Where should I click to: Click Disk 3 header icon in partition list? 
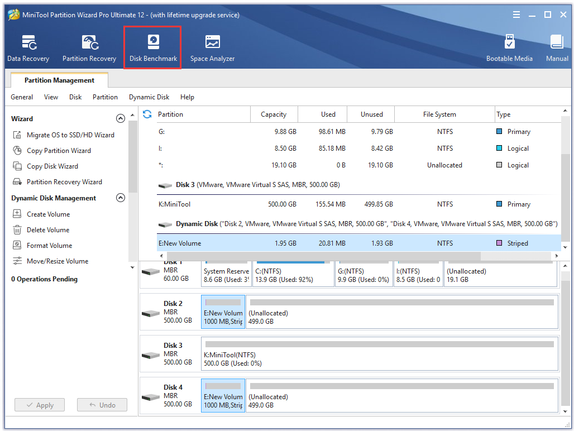[x=165, y=185]
